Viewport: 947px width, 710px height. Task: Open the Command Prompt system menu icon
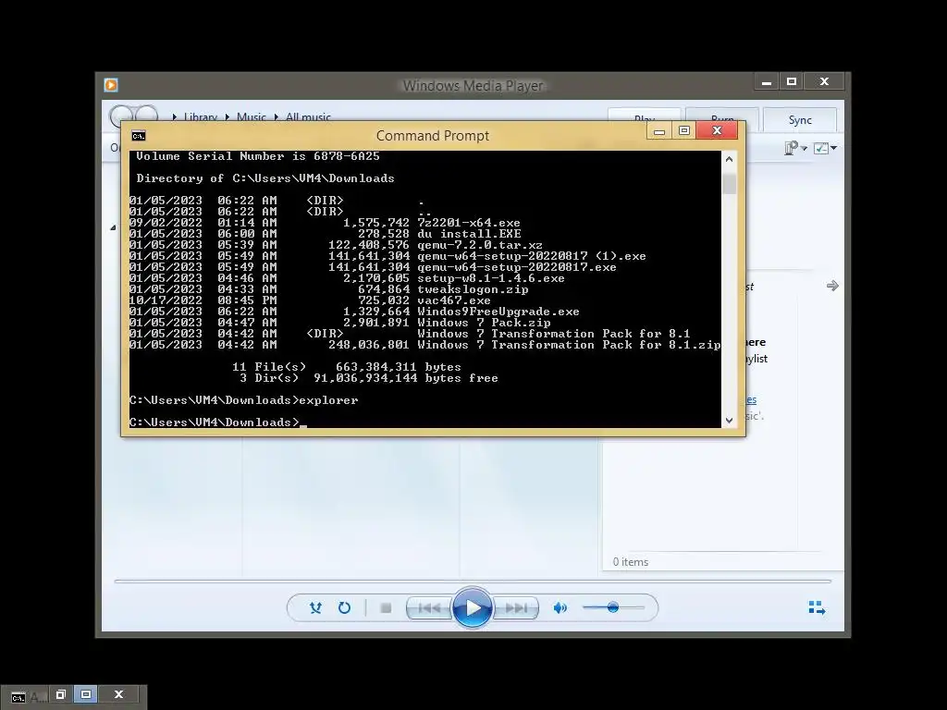pyautogui.click(x=139, y=135)
